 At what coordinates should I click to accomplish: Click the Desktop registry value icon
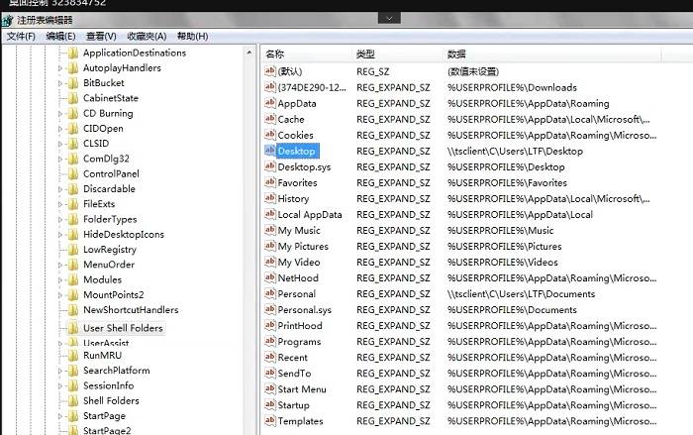(269, 151)
